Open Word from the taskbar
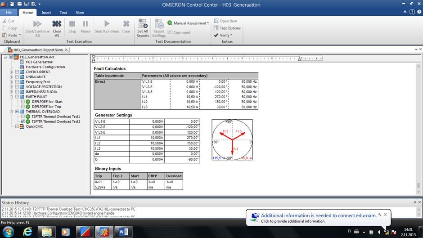 [123, 232]
